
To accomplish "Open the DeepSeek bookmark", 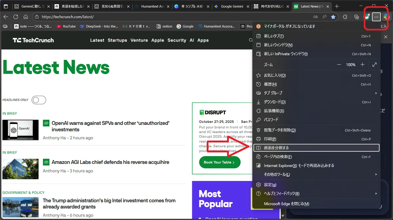I will pos(99,26).
